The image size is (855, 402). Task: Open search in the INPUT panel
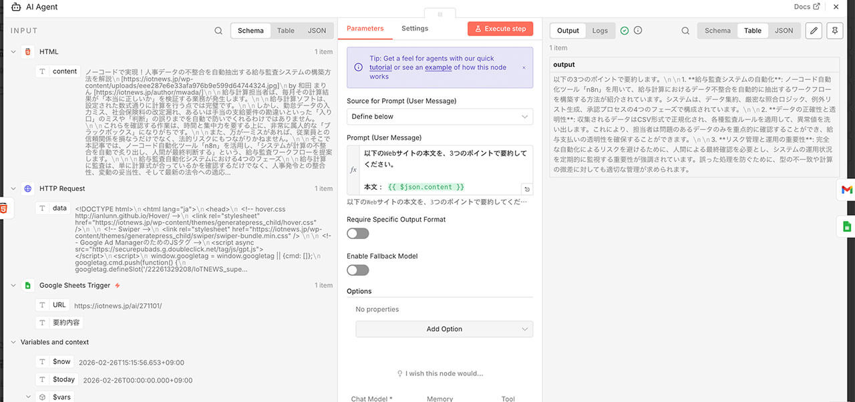point(218,30)
